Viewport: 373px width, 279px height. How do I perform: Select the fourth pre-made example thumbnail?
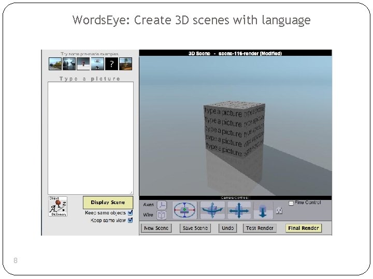pyautogui.click(x=97, y=64)
